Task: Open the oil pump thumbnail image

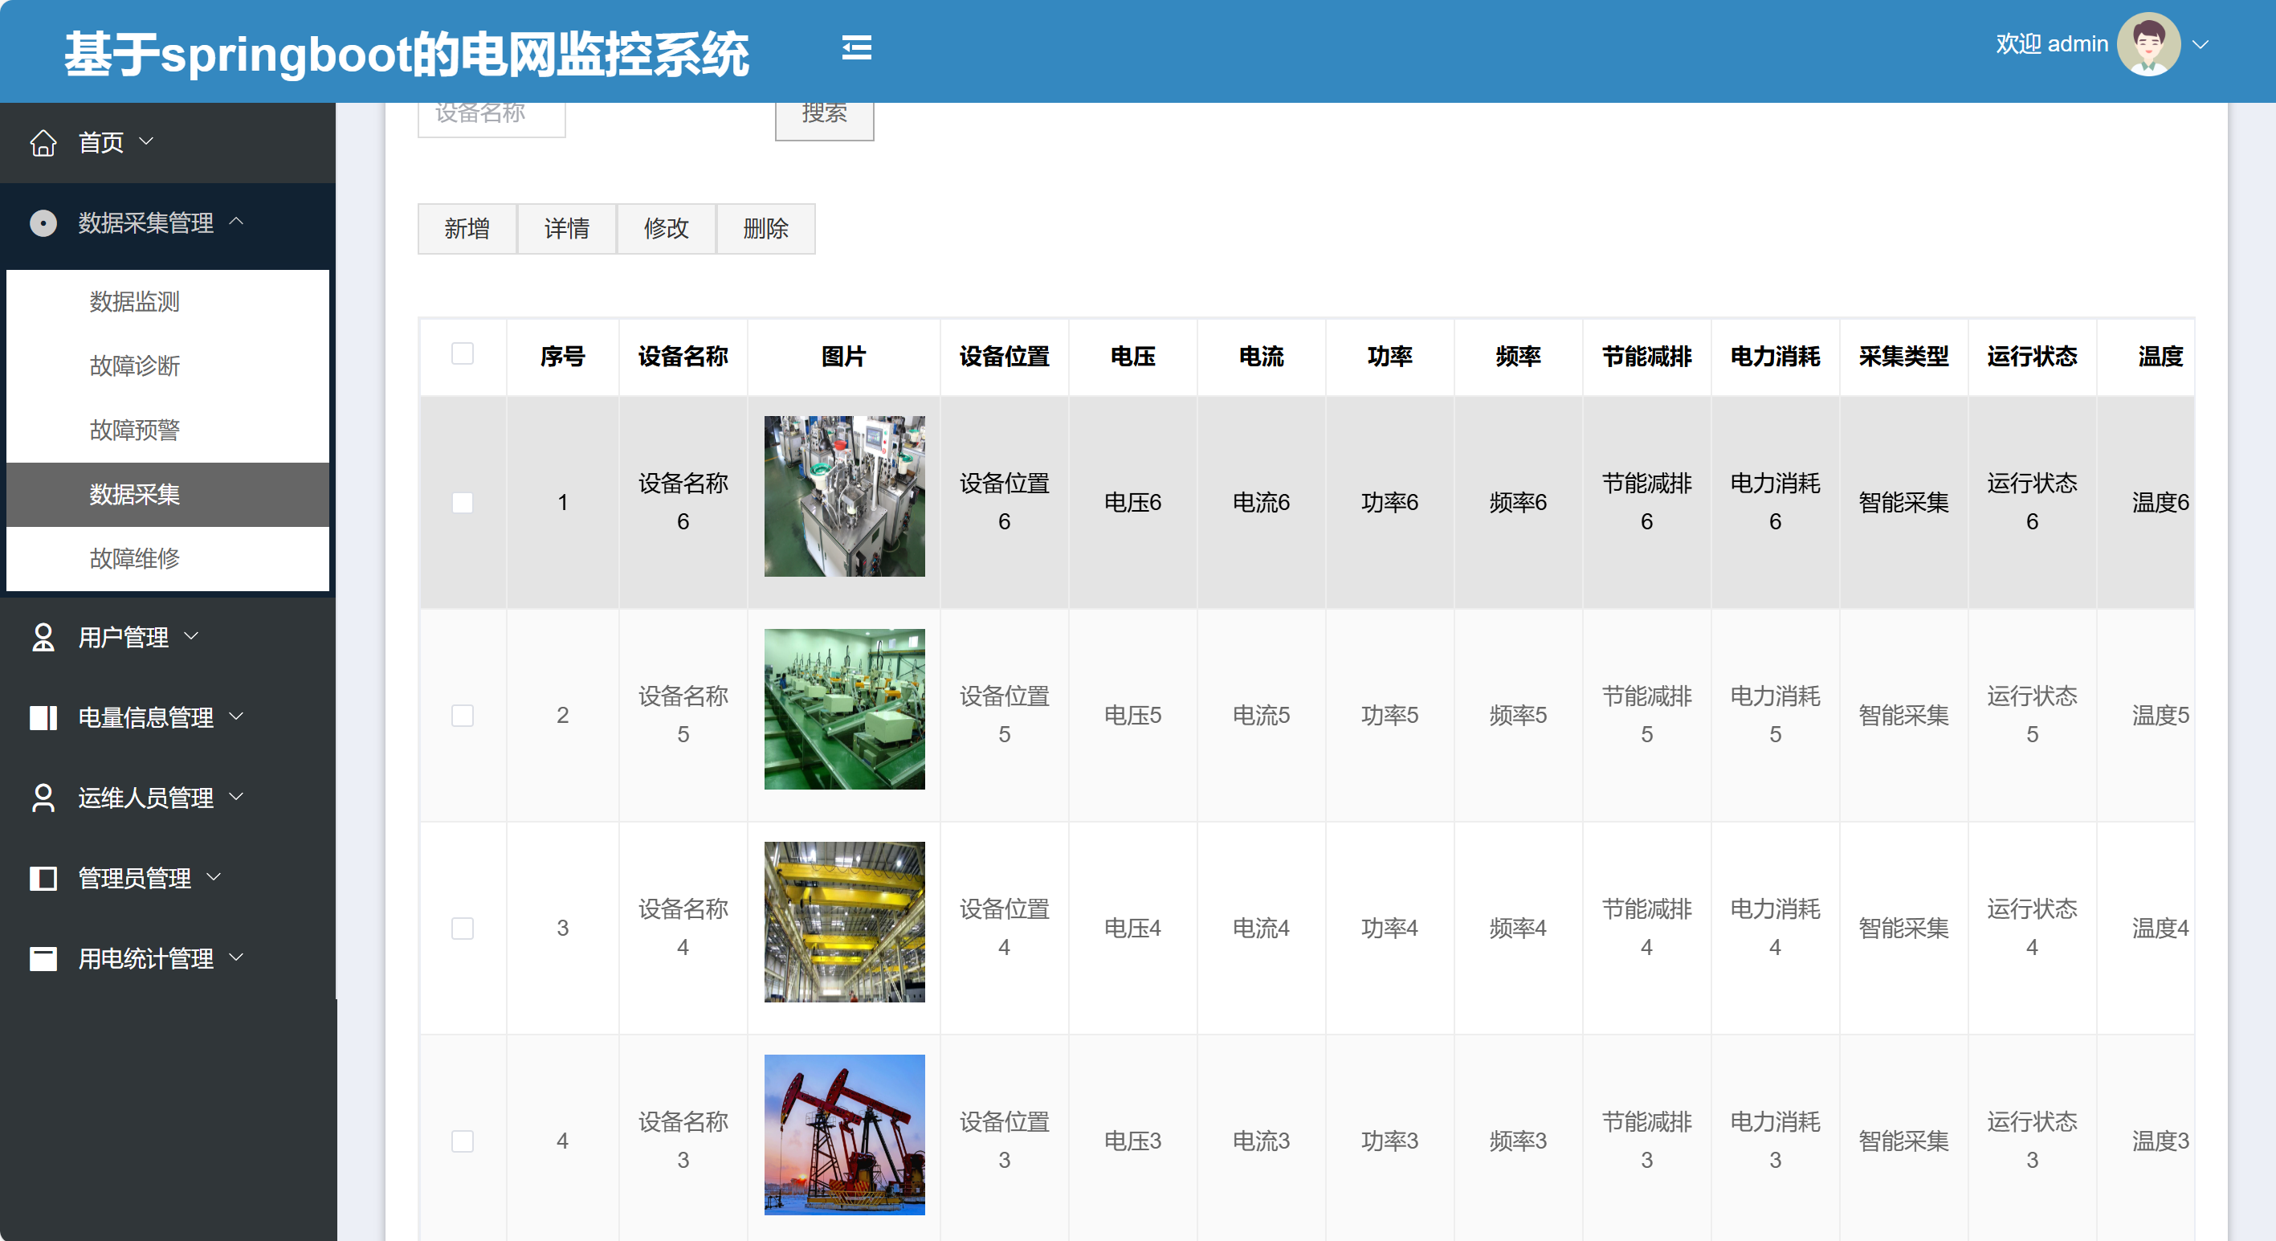Action: [844, 1134]
